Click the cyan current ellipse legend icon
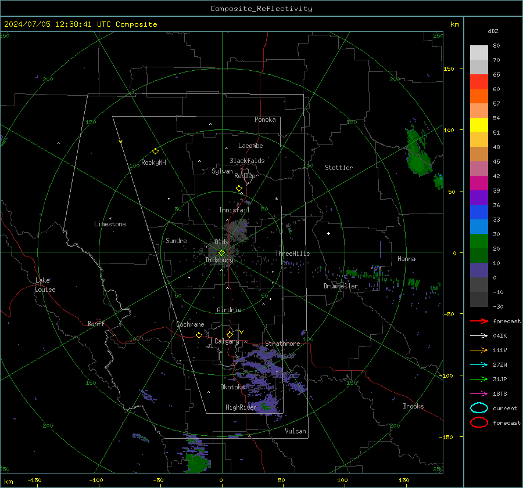The height and width of the screenshot is (488, 523). click(479, 408)
